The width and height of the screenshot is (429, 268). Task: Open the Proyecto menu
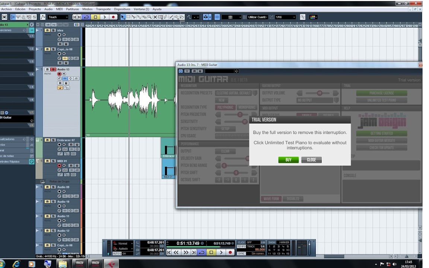tap(35, 9)
